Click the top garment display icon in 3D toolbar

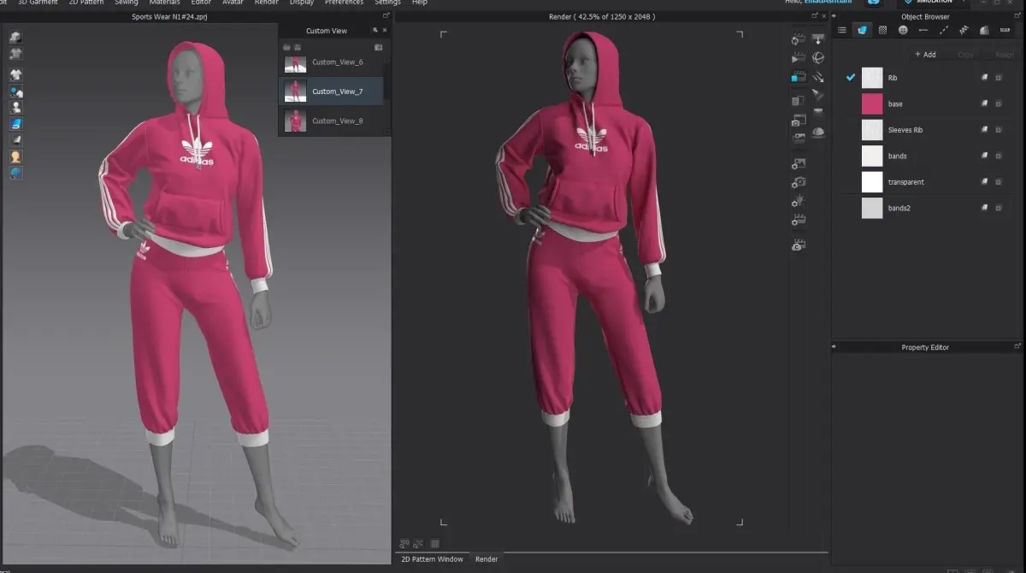coord(15,38)
